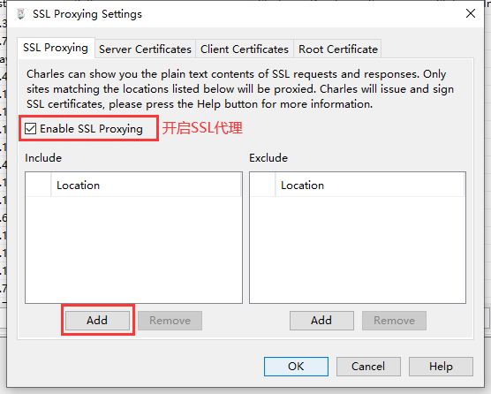
Task: Click the empty Include locations list area
Action: click(133, 249)
